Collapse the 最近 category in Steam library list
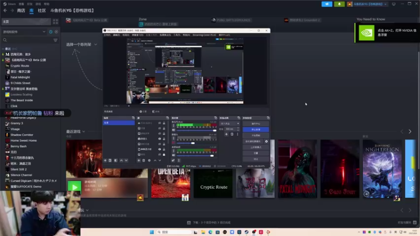Viewport: 420px width, 236px height. click(3, 49)
